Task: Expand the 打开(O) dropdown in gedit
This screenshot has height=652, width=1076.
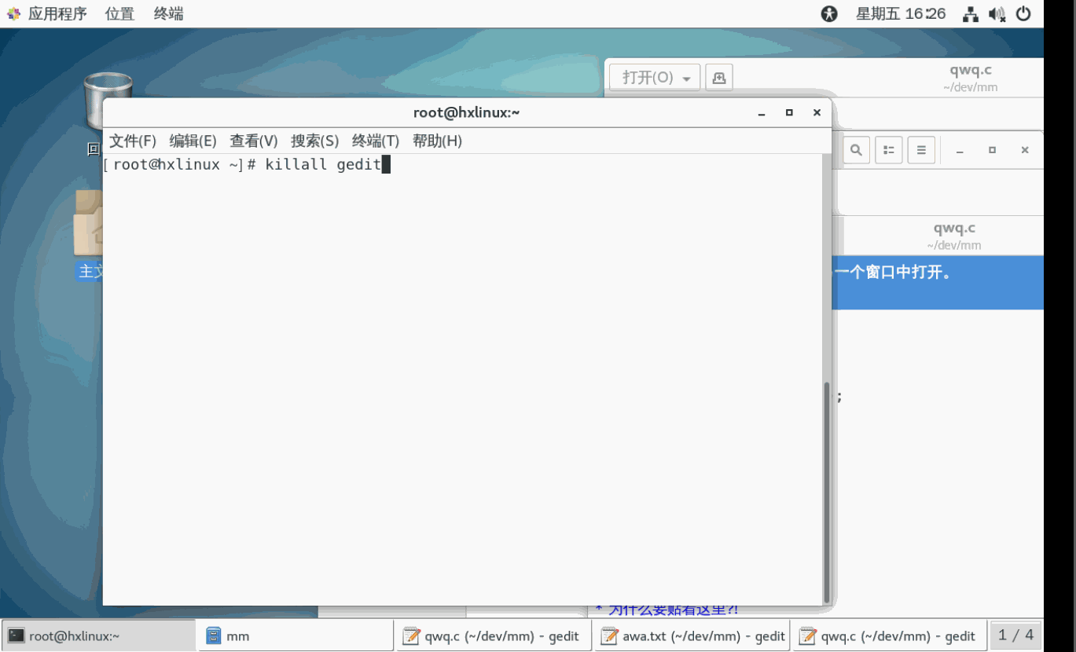Action: pyautogui.click(x=654, y=77)
